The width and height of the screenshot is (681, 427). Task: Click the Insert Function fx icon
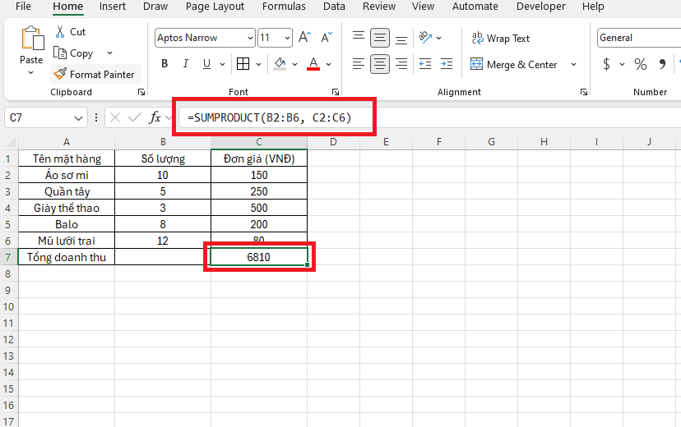(155, 117)
